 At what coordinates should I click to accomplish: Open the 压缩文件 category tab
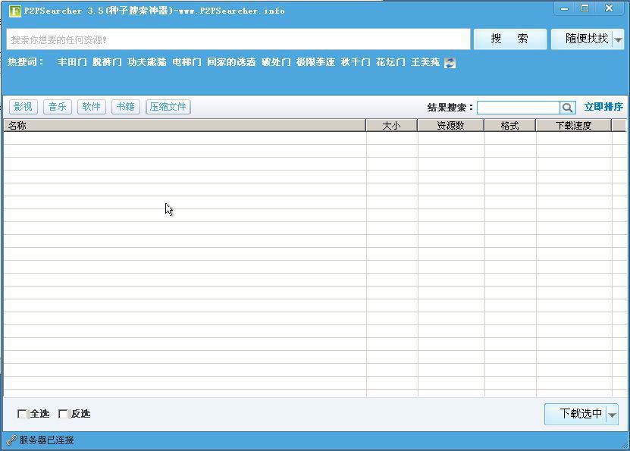point(168,106)
